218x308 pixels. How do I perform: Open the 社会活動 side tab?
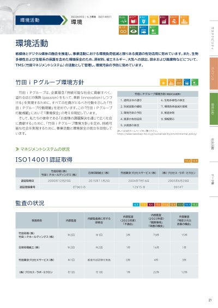tap(213, 144)
